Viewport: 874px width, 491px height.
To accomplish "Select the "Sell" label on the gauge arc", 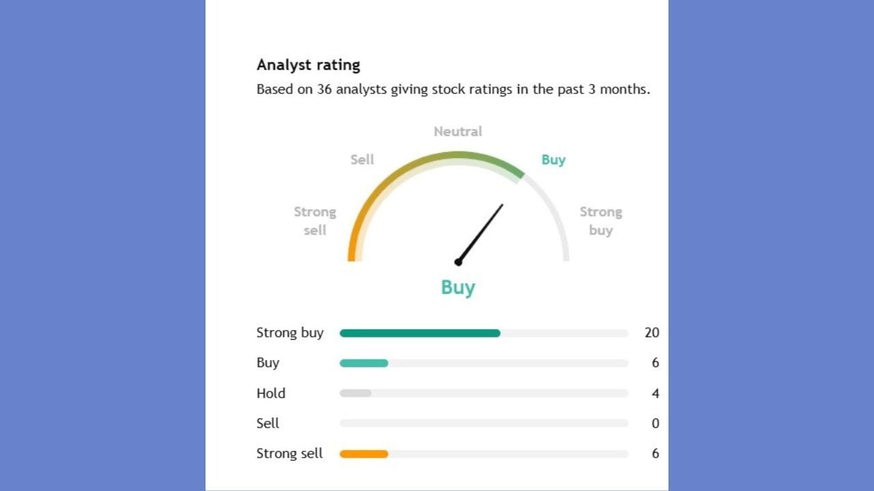I will coord(362,160).
